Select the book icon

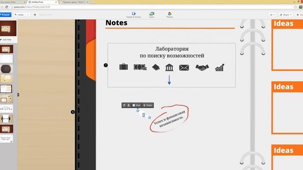point(156,67)
